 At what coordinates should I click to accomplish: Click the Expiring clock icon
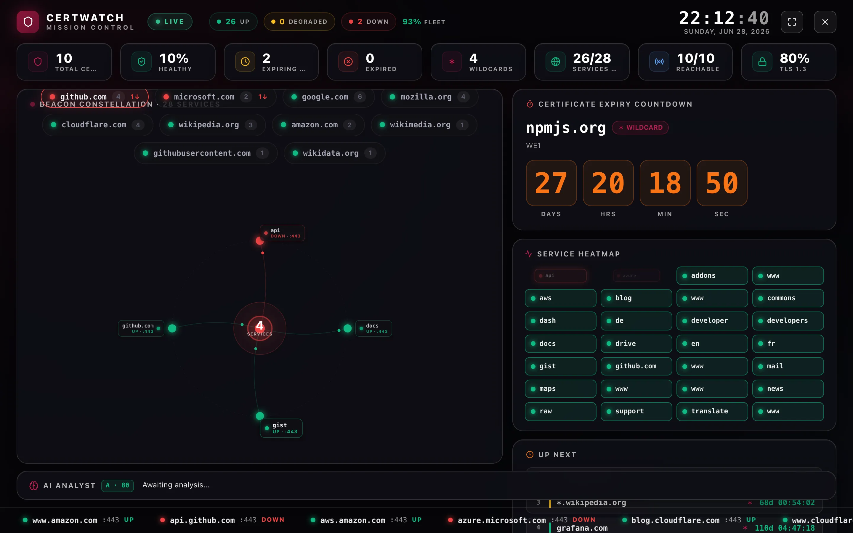(245, 62)
